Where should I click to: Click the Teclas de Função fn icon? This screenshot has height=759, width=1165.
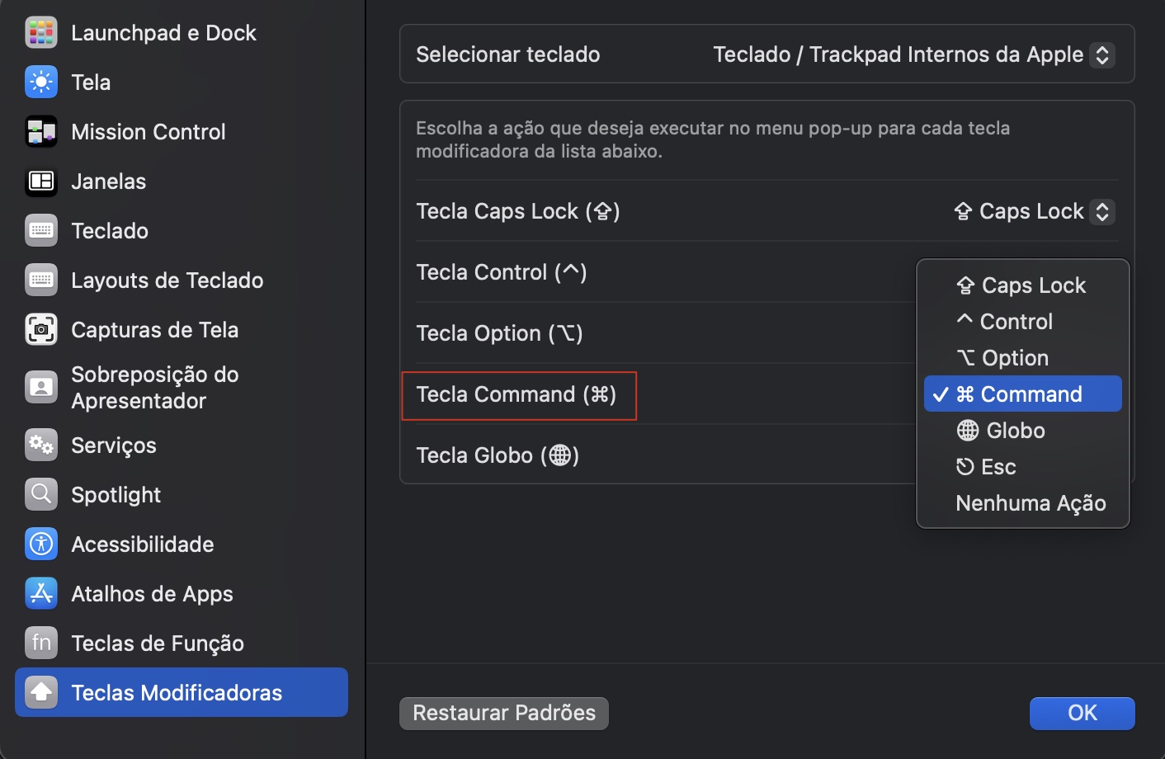coord(40,643)
